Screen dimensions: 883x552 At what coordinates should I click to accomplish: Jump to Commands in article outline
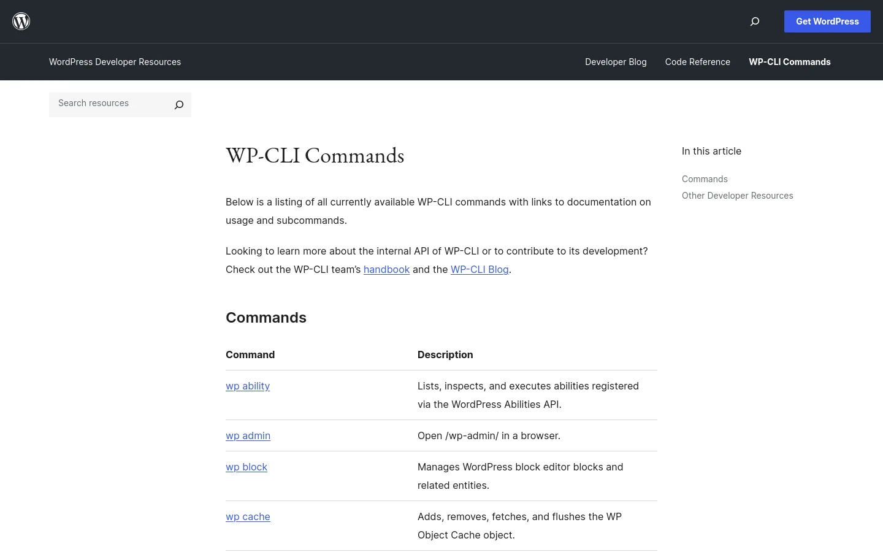click(705, 179)
